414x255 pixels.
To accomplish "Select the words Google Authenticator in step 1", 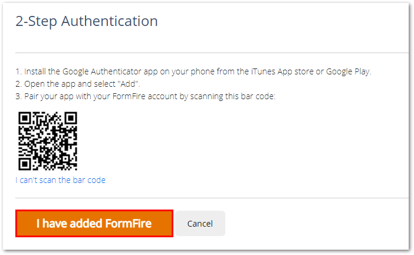I will pos(102,71).
